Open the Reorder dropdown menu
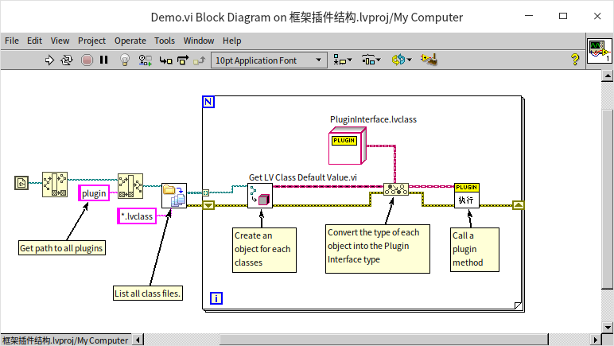This screenshot has height=346, width=614. (401, 60)
